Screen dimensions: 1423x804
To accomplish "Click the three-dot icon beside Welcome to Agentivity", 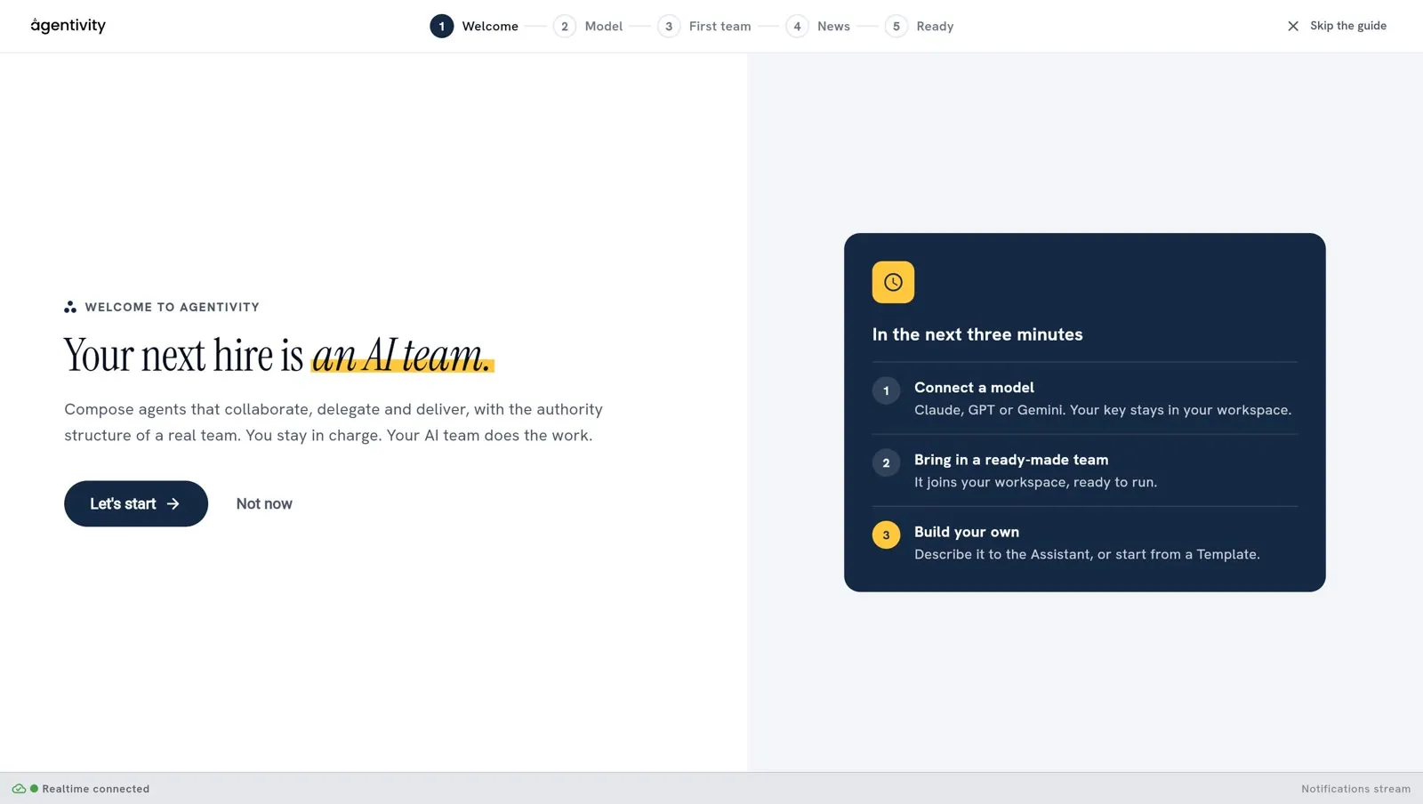I will 70,307.
